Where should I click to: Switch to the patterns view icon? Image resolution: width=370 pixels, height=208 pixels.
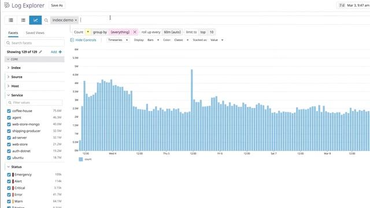(x=23, y=20)
